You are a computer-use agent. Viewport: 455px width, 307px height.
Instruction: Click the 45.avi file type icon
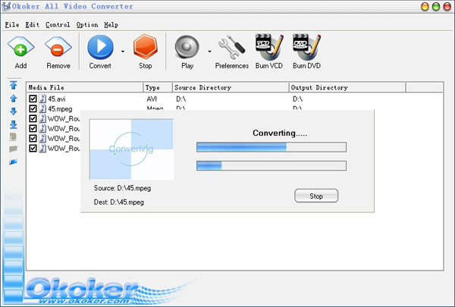(42, 99)
